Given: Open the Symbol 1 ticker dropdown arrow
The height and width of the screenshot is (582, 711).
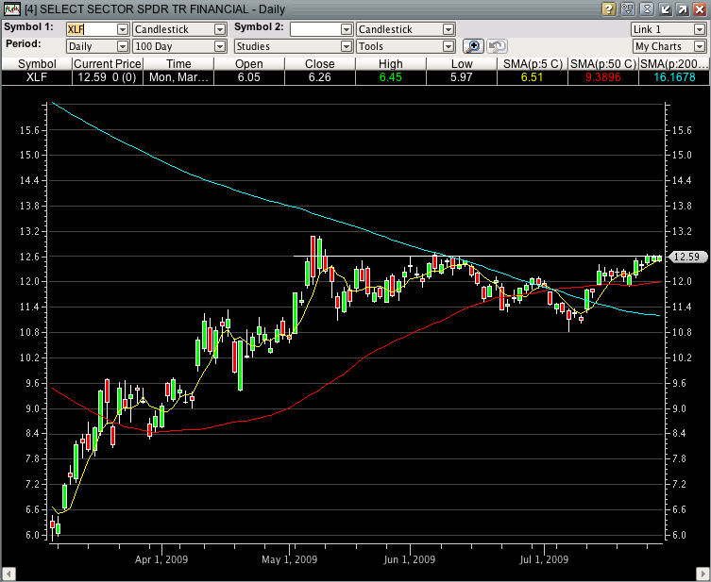Looking at the screenshot, I should pos(122,29).
